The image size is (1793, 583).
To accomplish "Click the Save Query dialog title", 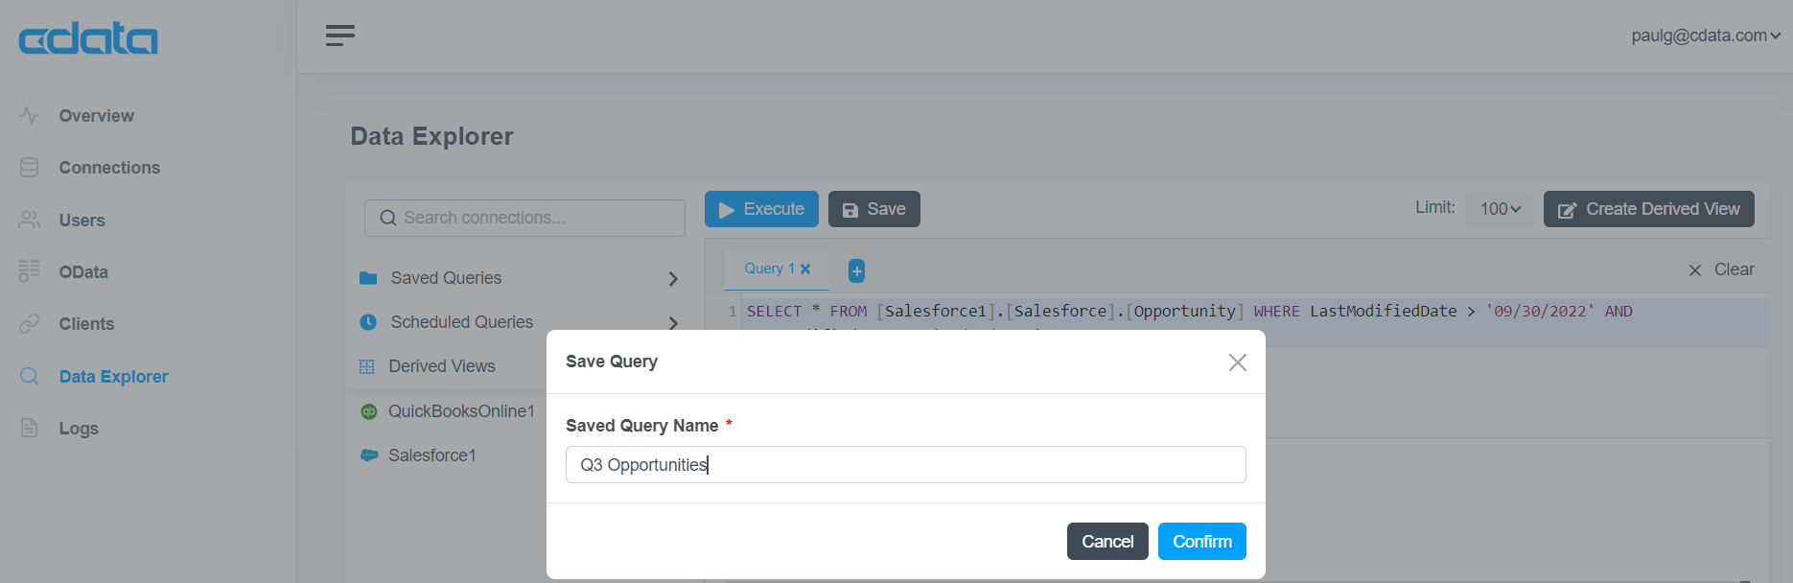I will 612,361.
